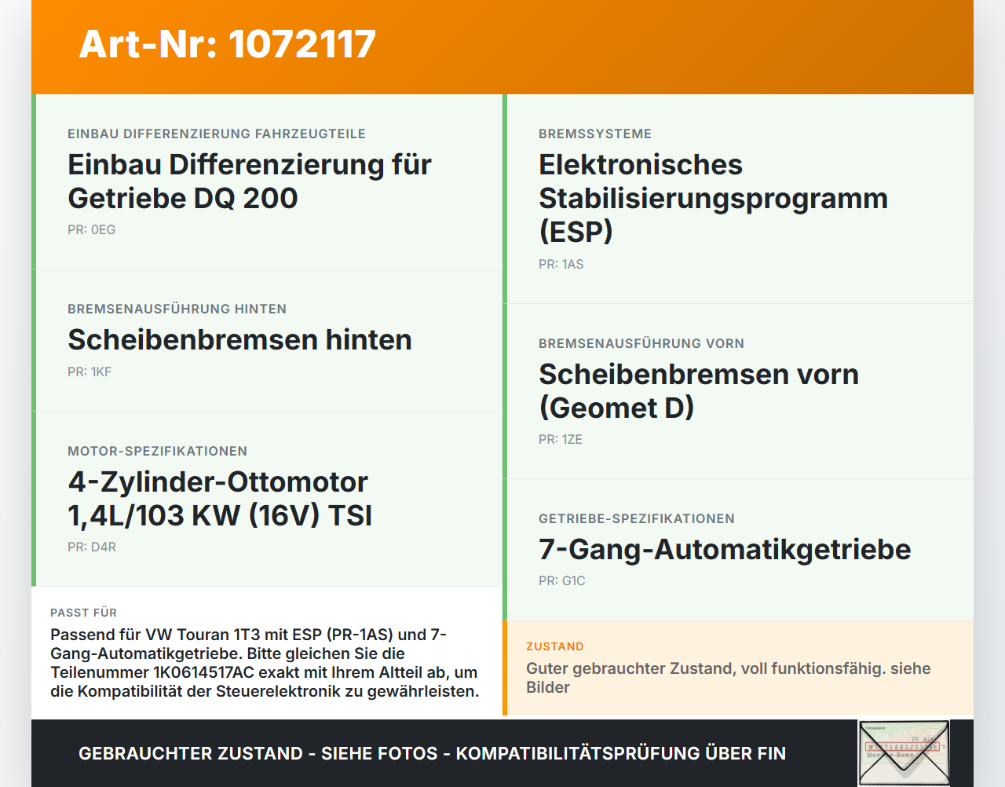Viewport: 1005px width, 787px height.
Task: Click the vehicle registration thumbnail image
Action: pyautogui.click(x=904, y=753)
